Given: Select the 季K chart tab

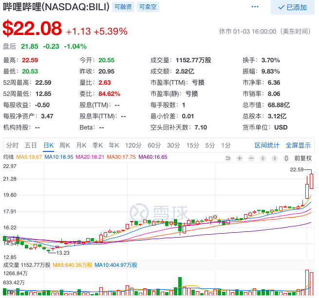Looking at the screenshot, I should pyautogui.click(x=97, y=146).
